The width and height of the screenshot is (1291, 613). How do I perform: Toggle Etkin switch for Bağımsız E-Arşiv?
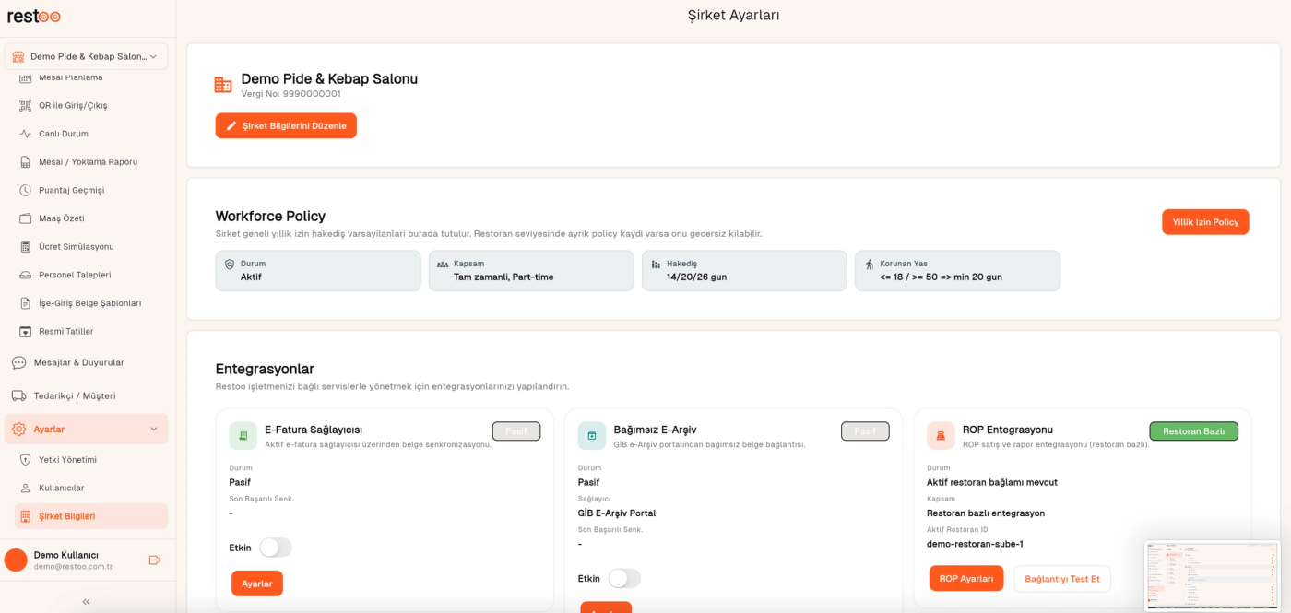(624, 578)
